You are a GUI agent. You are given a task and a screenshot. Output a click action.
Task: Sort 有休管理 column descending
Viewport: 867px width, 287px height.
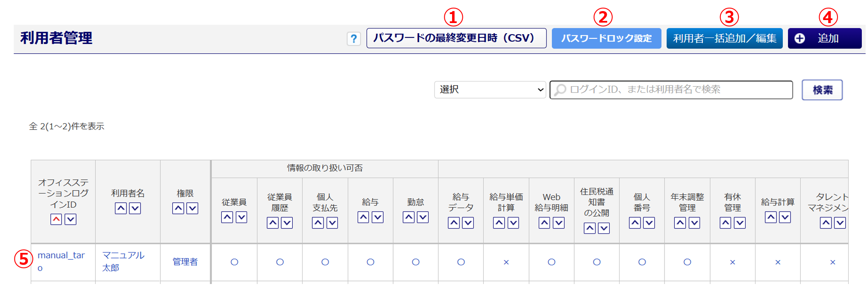tap(740, 223)
